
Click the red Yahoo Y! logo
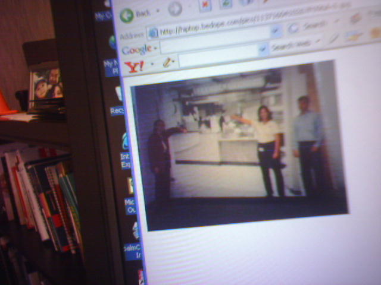click(135, 67)
